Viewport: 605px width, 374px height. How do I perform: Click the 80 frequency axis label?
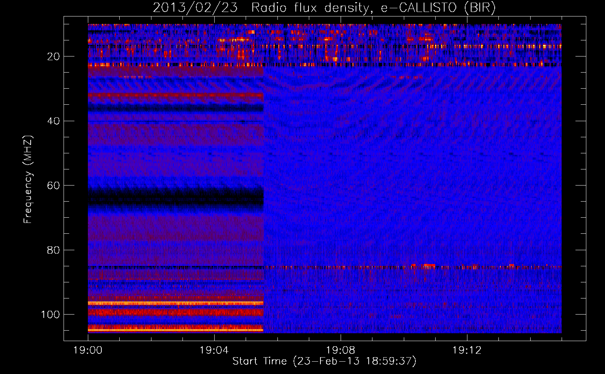click(53, 250)
